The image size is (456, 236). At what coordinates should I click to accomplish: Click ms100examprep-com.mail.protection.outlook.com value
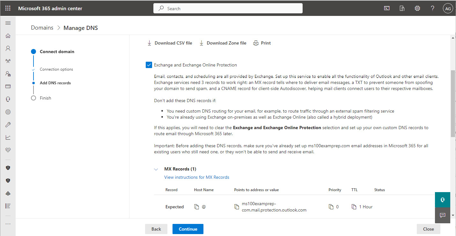coord(274,207)
